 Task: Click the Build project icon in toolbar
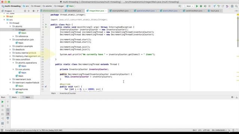coord(180,6)
